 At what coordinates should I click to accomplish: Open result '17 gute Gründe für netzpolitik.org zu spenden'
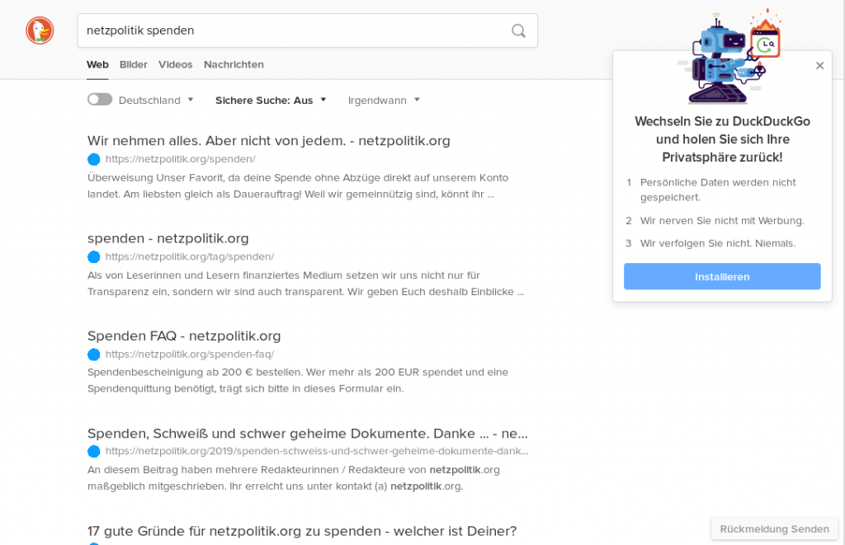point(302,531)
